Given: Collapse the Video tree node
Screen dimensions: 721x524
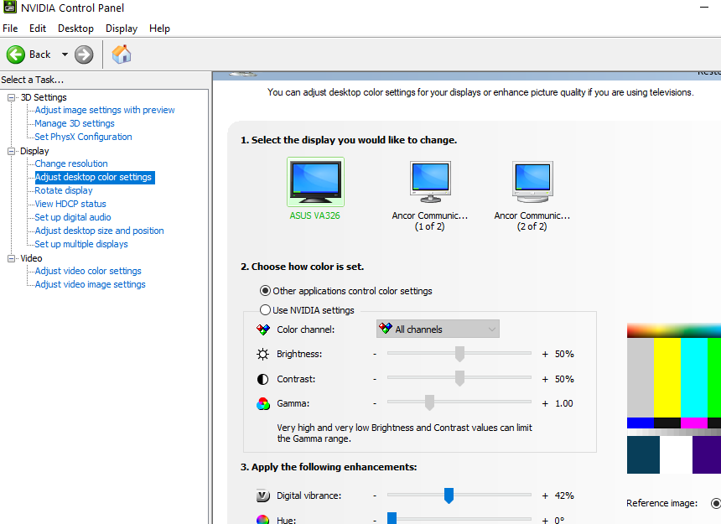Looking at the screenshot, I should point(11,259).
